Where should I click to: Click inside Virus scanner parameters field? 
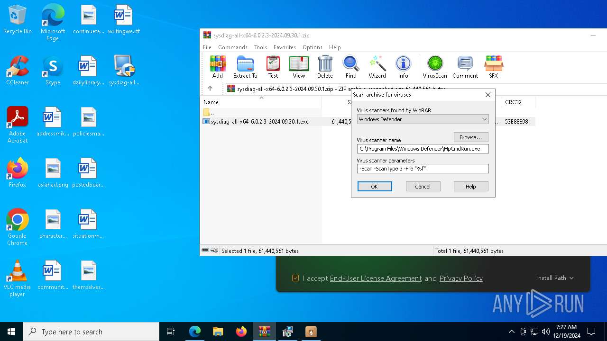tap(423, 169)
